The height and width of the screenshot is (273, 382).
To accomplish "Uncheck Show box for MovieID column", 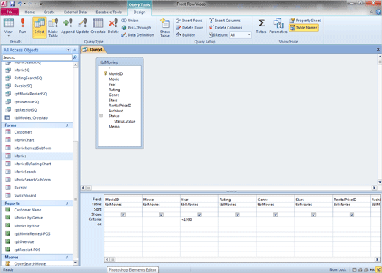I will 123,214.
